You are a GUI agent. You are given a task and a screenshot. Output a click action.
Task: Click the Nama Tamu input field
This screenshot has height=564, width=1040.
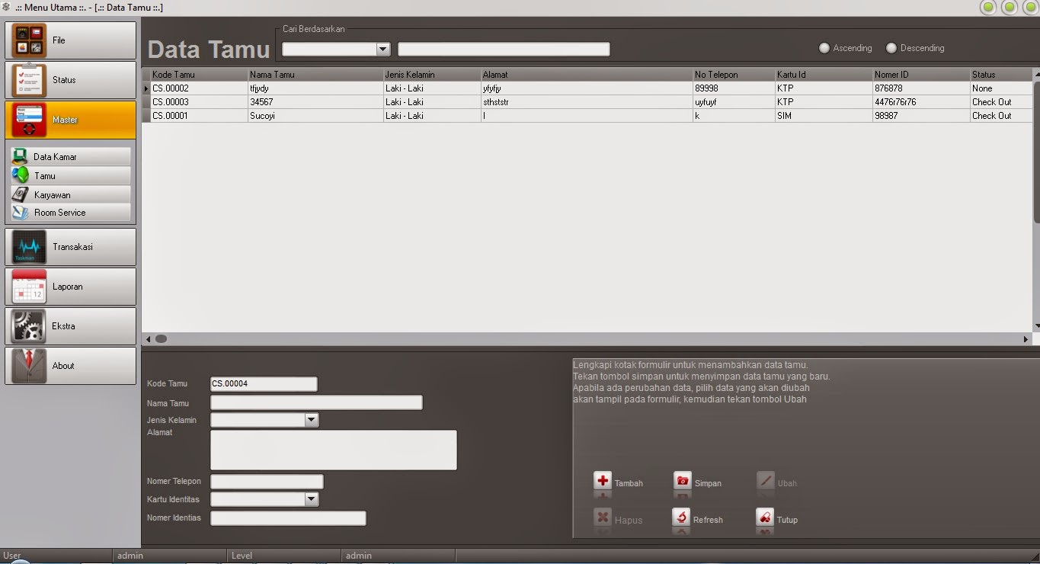[316, 402]
